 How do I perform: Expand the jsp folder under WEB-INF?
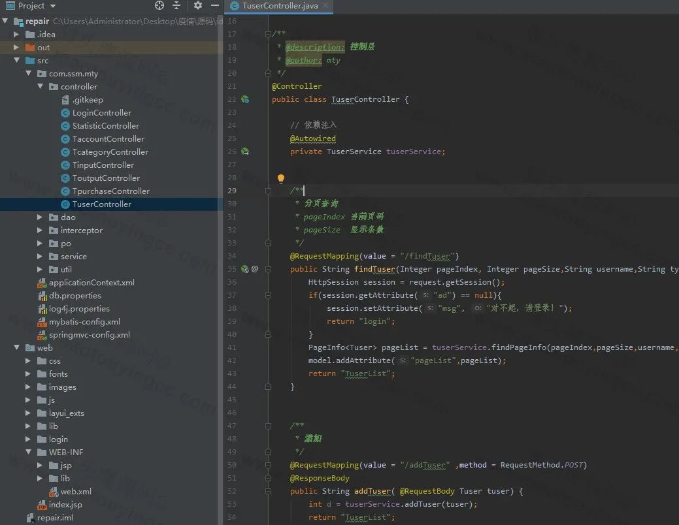click(x=40, y=466)
